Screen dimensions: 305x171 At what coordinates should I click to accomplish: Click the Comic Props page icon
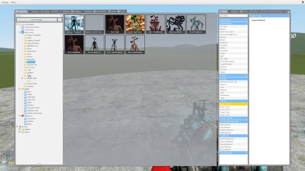[22, 30]
